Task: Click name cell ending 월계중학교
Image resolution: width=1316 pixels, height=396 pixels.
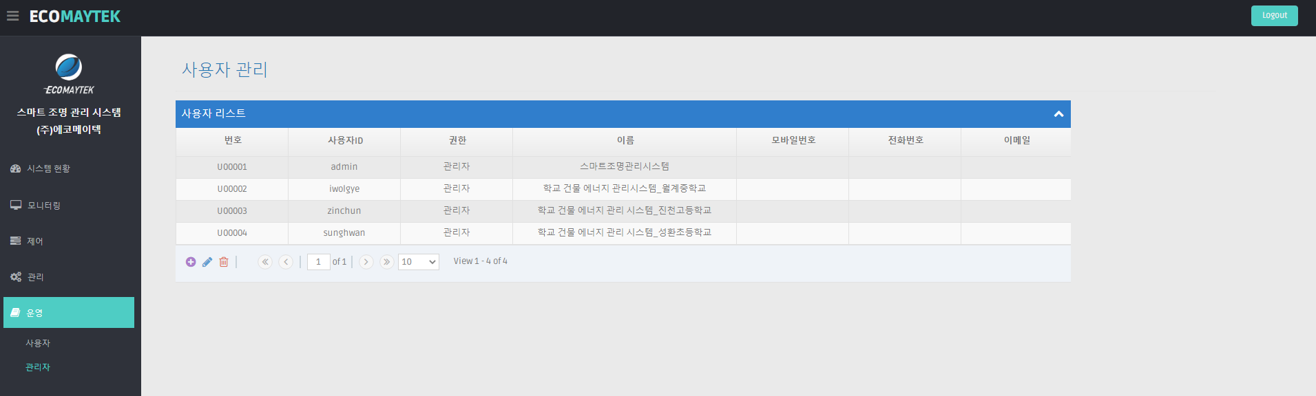Action: [625, 189]
